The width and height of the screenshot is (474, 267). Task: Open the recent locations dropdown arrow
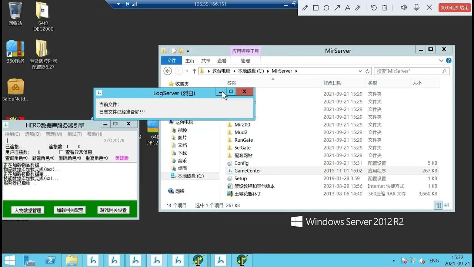(x=187, y=71)
